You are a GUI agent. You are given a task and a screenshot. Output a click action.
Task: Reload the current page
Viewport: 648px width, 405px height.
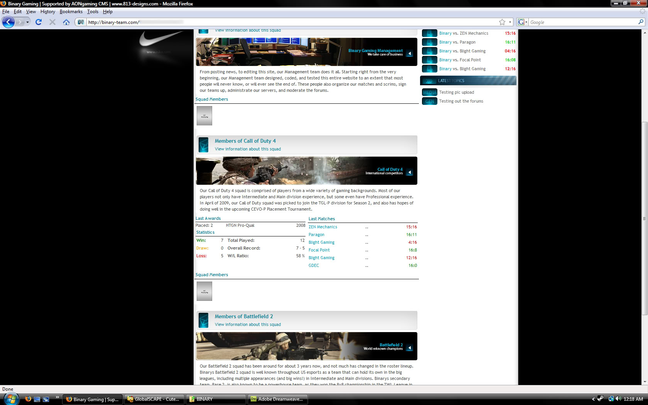coord(39,22)
